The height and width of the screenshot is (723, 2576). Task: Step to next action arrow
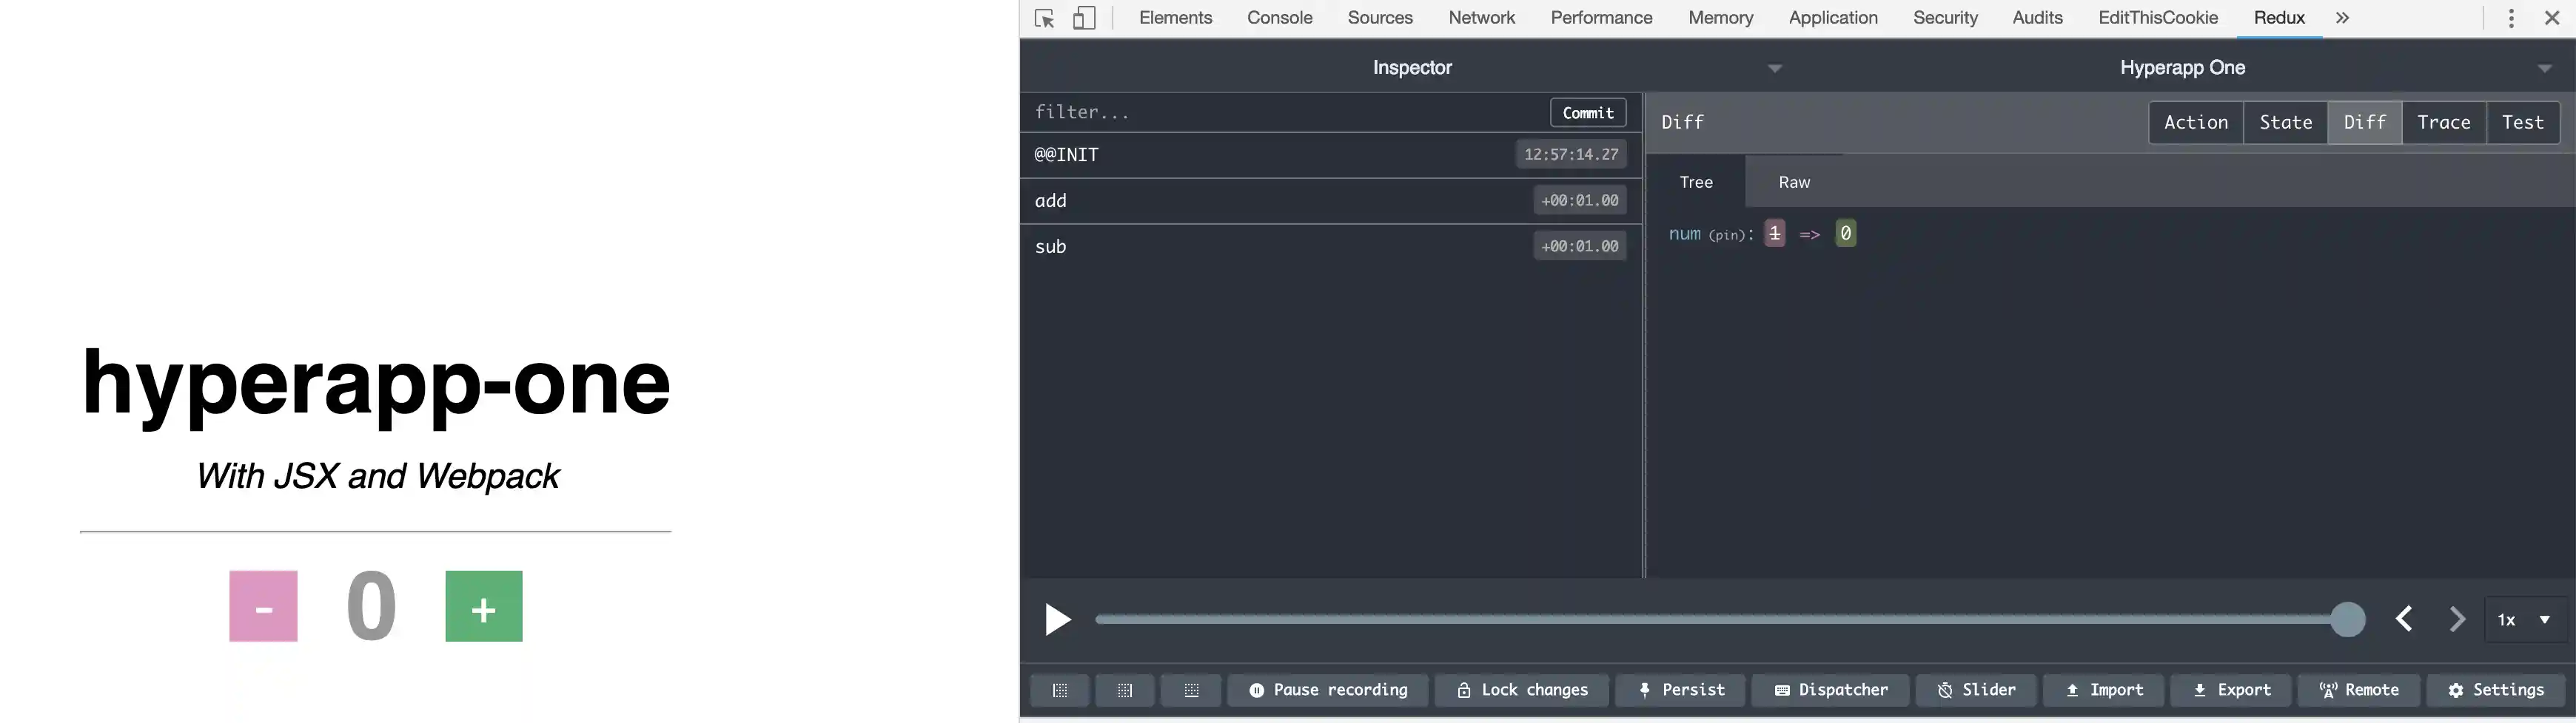[2457, 620]
